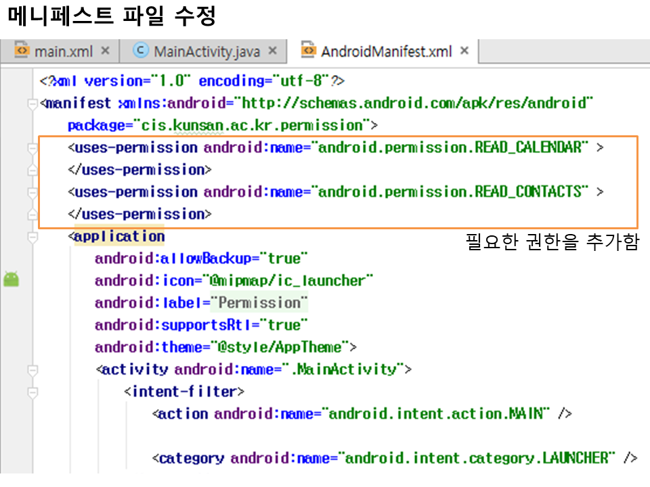The width and height of the screenshot is (650, 487).
Task: Fold the intent-filter block
Action: click(x=32, y=392)
